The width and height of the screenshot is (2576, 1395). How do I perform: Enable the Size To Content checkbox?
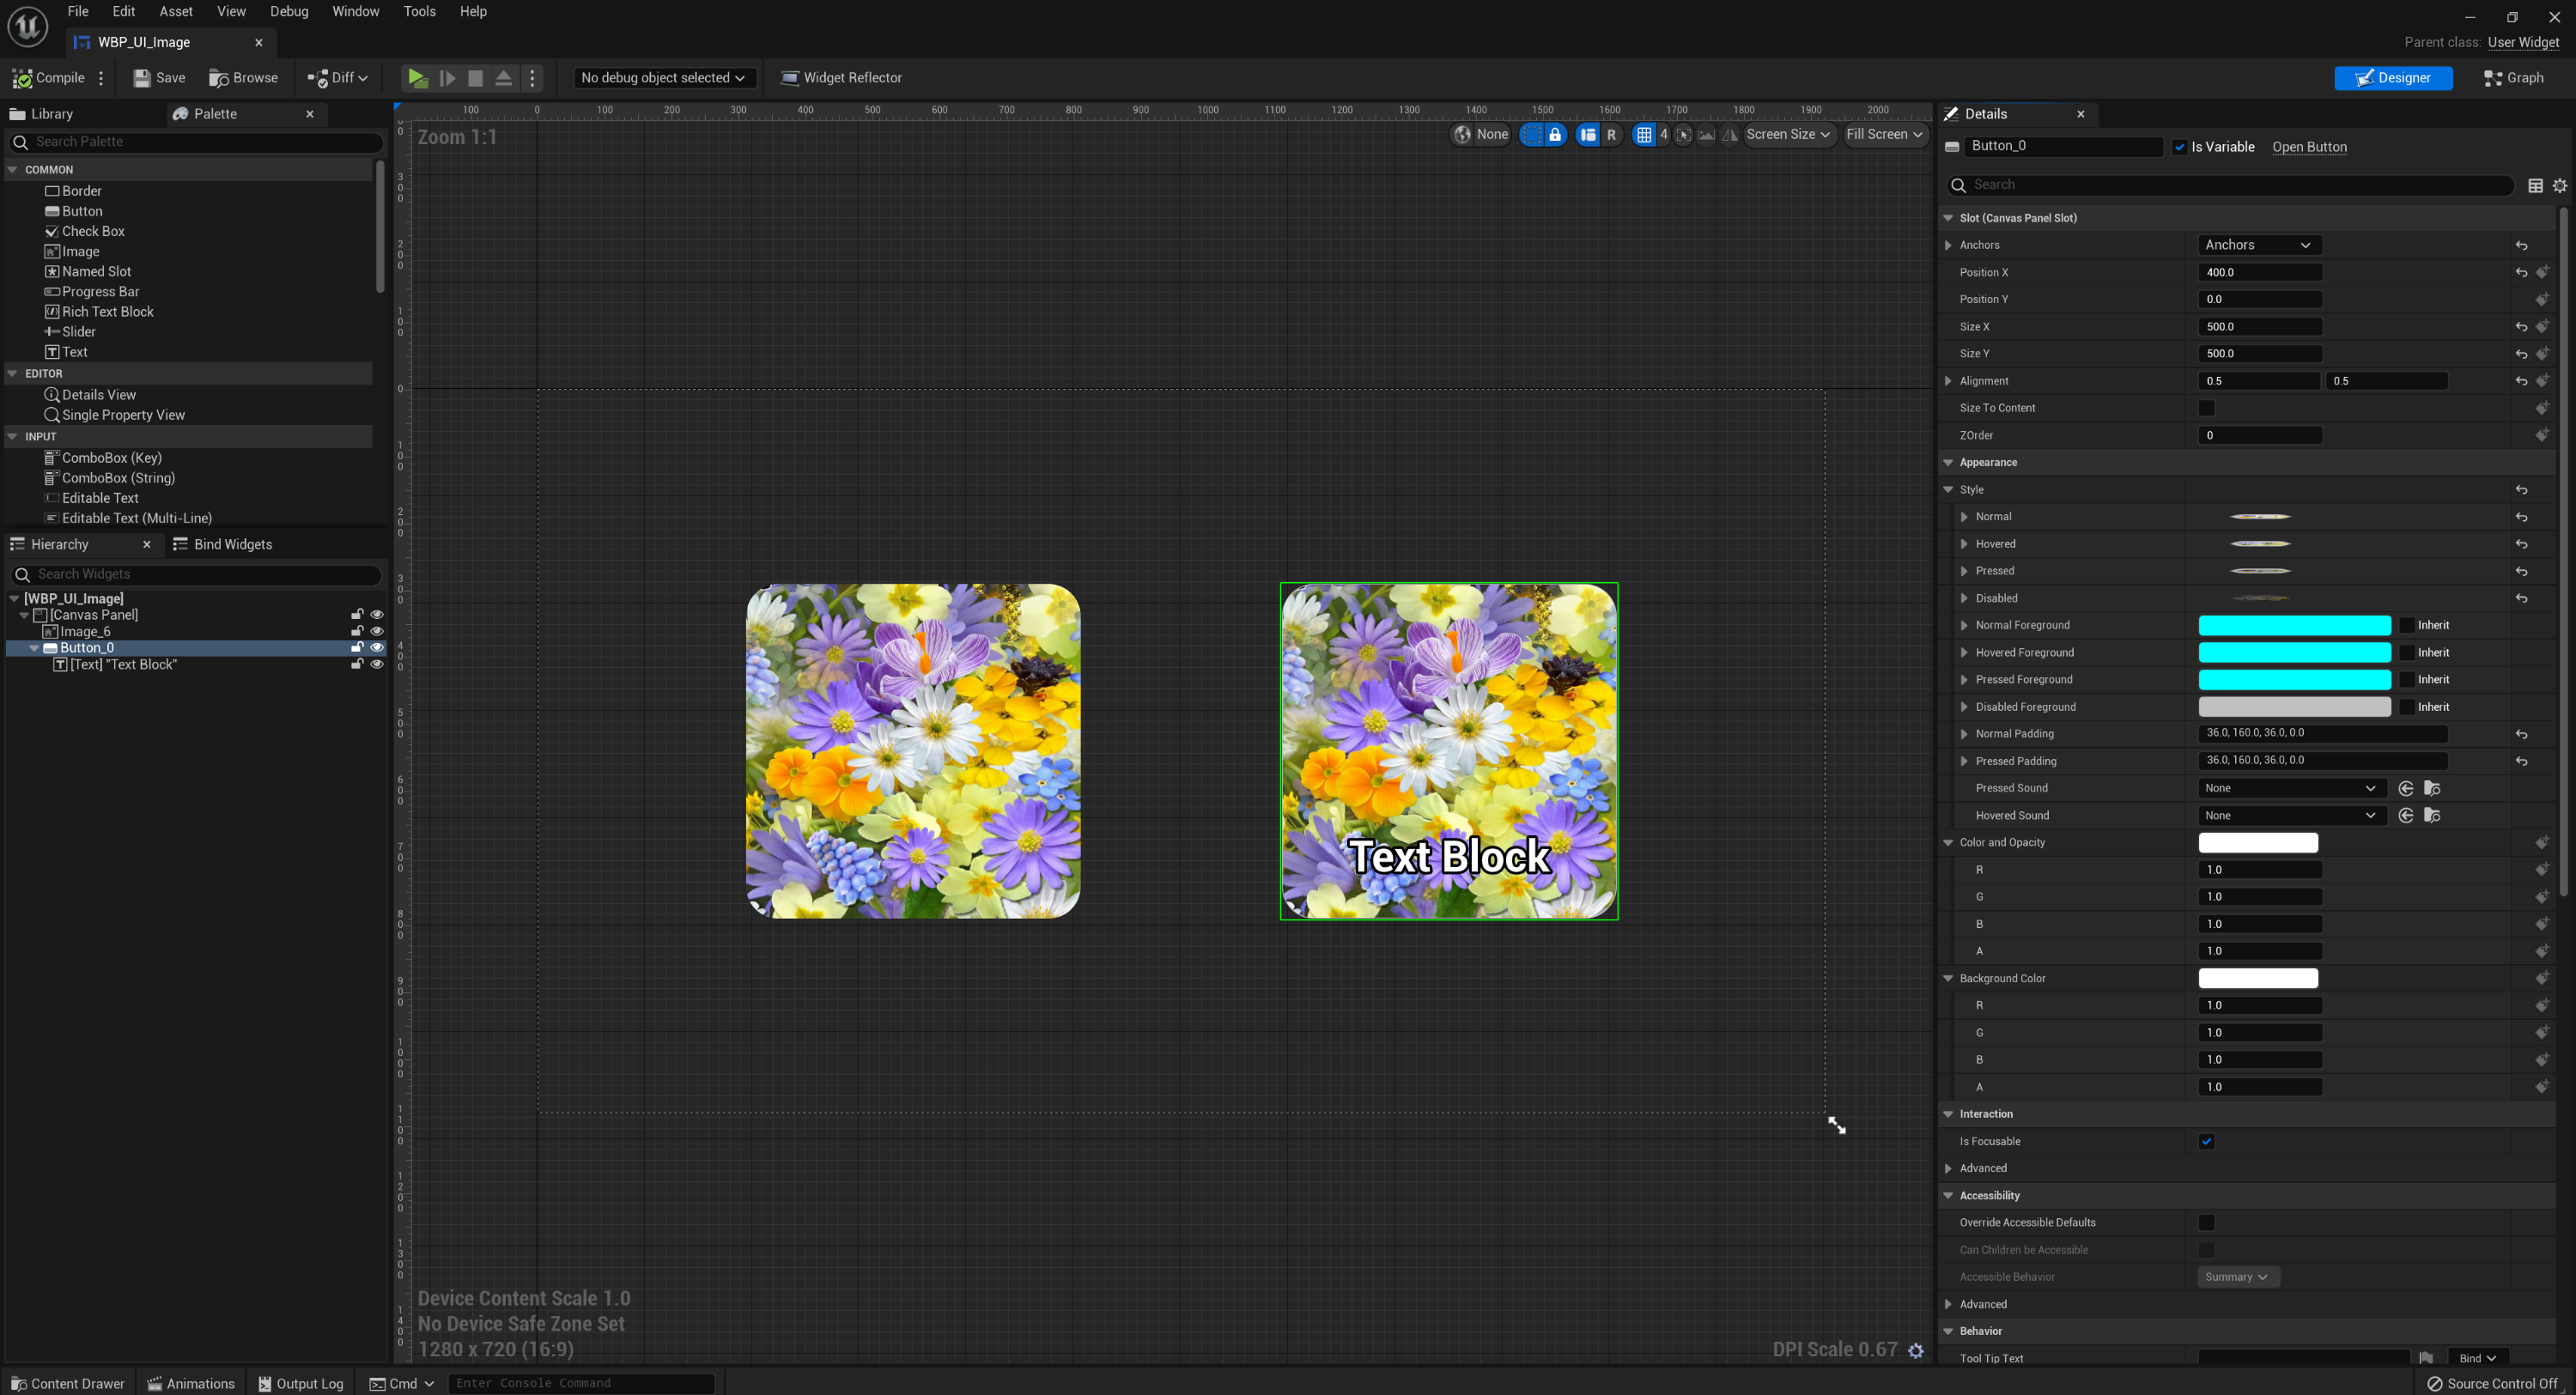tap(2206, 408)
